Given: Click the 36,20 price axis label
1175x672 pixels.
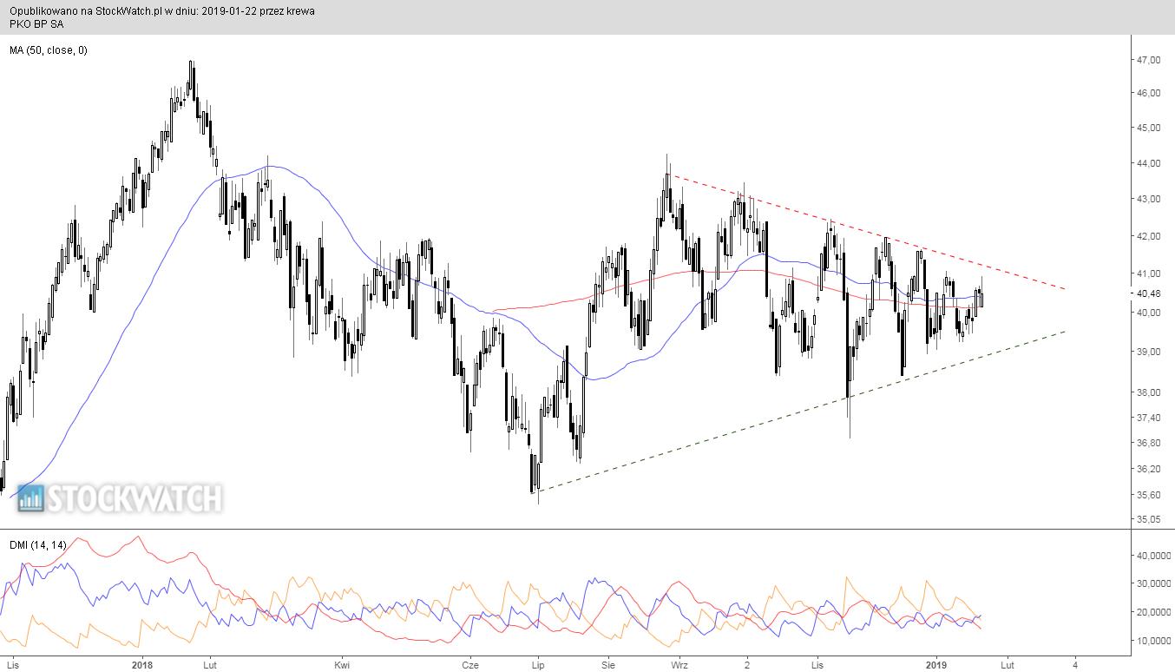Looking at the screenshot, I should point(1148,469).
